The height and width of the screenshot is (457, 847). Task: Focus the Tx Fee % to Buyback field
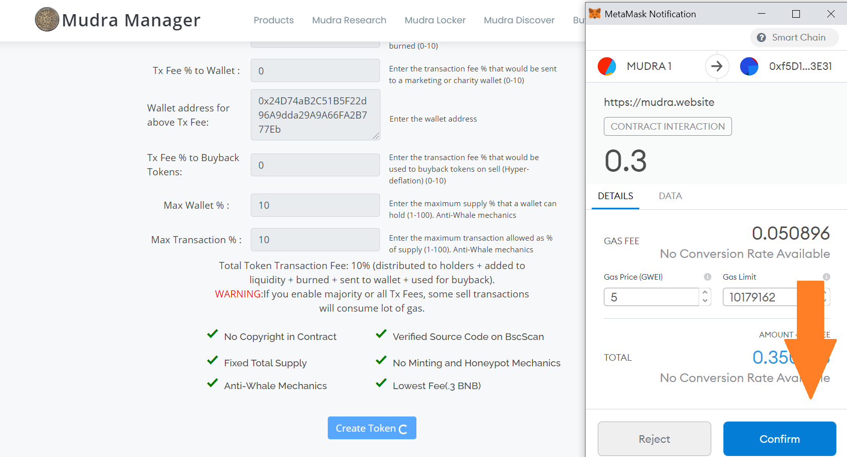coord(315,165)
